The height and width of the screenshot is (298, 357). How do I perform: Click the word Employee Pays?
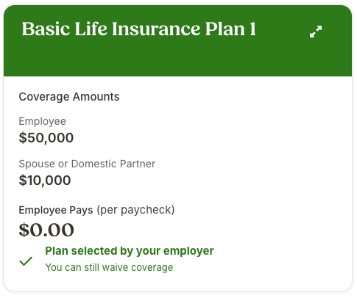click(x=56, y=210)
